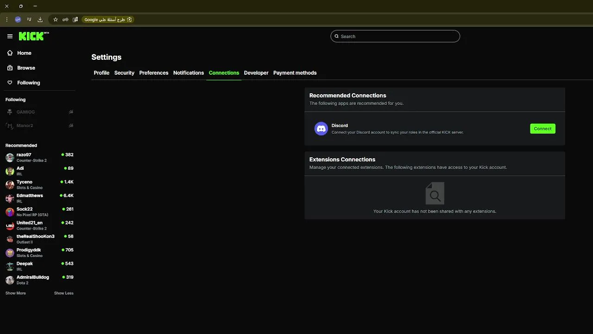
Task: Connect the Discord account
Action: coord(543,128)
